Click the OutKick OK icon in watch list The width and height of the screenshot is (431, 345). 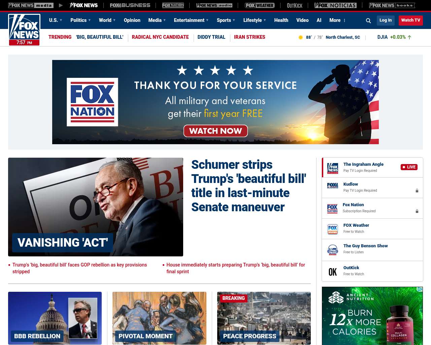click(333, 272)
